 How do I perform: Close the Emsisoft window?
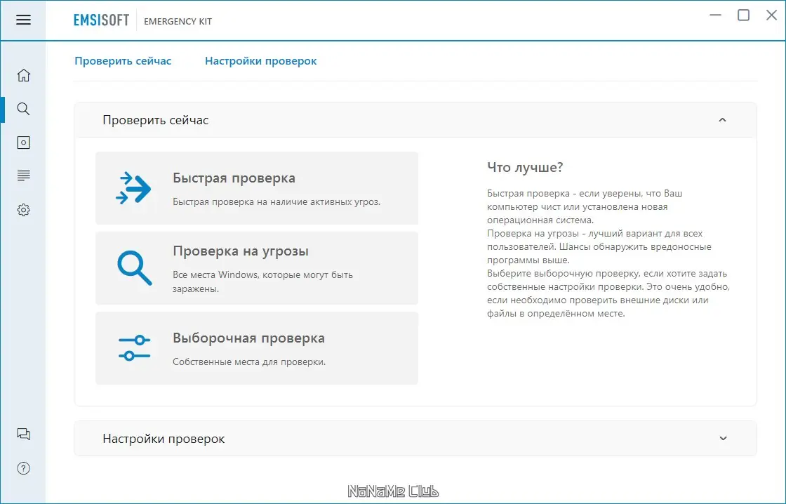(x=771, y=15)
